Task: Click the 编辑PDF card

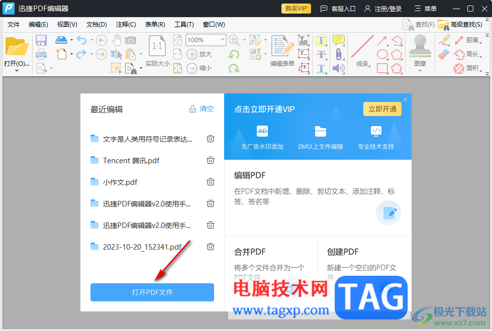Action: [x=318, y=198]
